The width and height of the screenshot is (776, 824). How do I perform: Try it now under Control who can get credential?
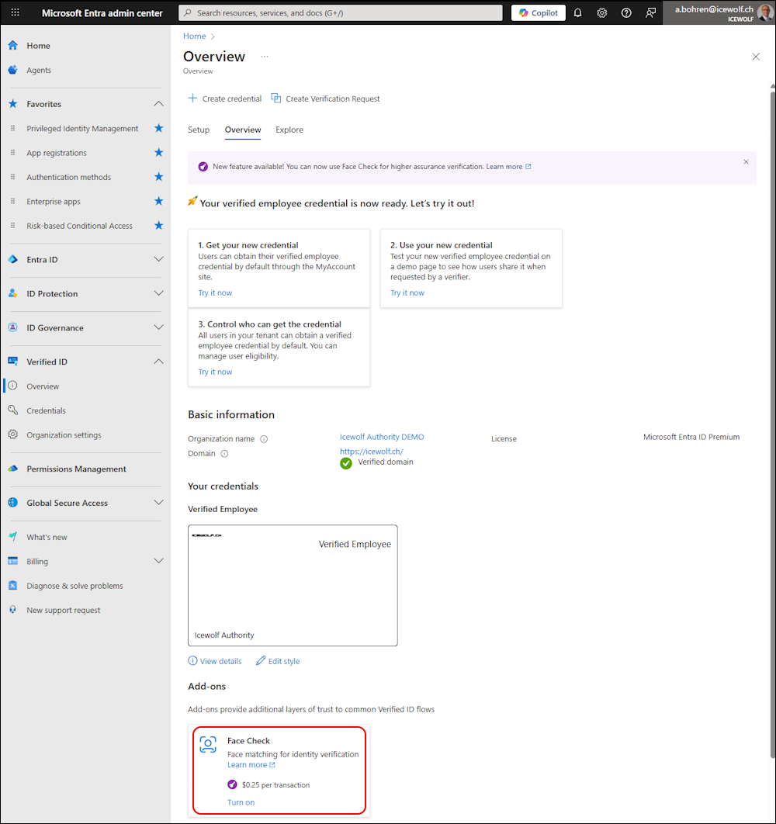[215, 372]
